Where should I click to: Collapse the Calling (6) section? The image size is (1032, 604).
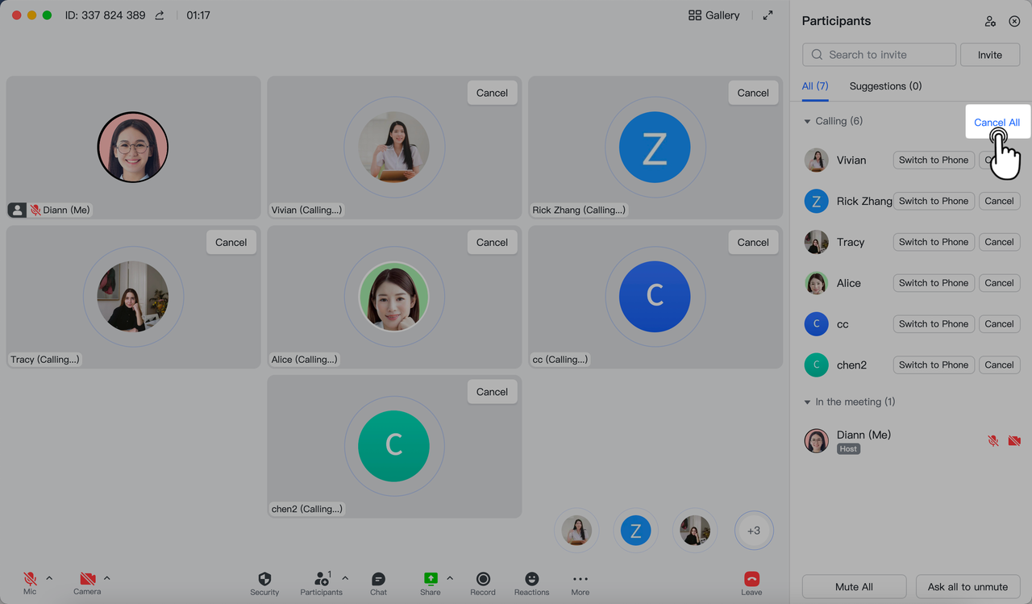(x=807, y=122)
